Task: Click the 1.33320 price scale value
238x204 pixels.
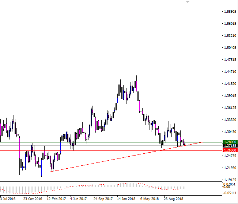Action: coord(230,120)
